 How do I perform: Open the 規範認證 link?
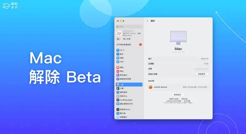pyautogui.click(x=184, y=99)
